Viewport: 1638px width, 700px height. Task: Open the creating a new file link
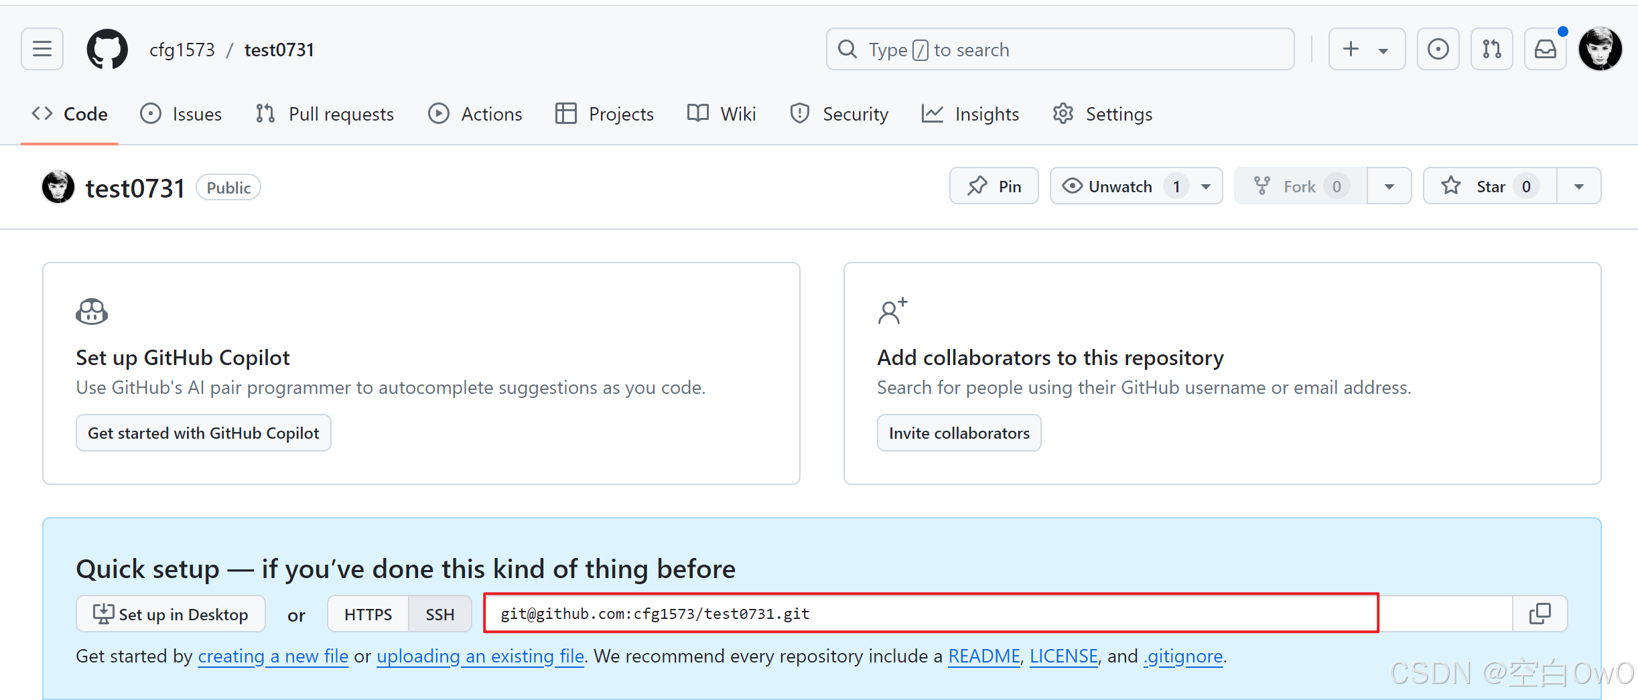click(x=273, y=656)
